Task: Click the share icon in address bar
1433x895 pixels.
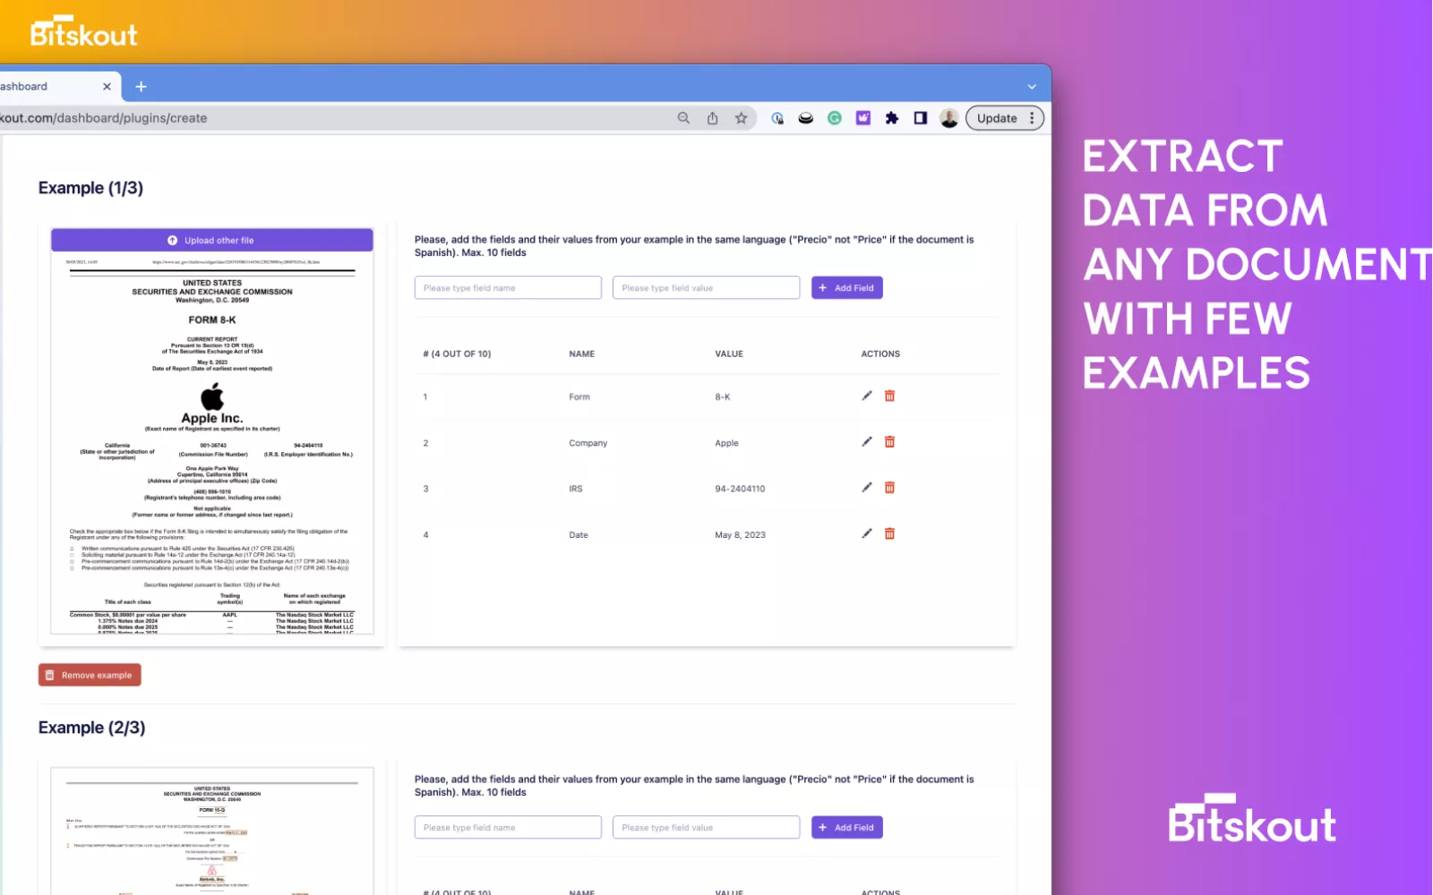Action: click(712, 118)
